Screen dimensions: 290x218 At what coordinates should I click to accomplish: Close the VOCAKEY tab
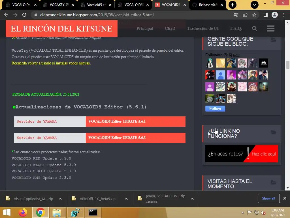(73, 5)
